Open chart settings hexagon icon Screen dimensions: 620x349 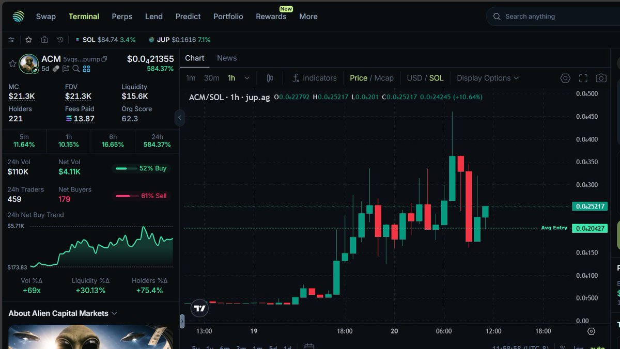(565, 78)
